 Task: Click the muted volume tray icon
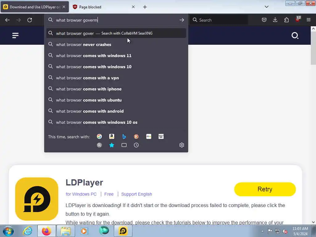pos(285,231)
